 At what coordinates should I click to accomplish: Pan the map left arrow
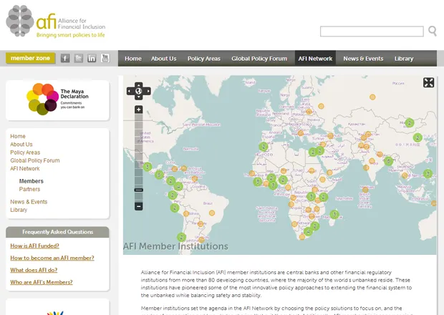coord(130,91)
